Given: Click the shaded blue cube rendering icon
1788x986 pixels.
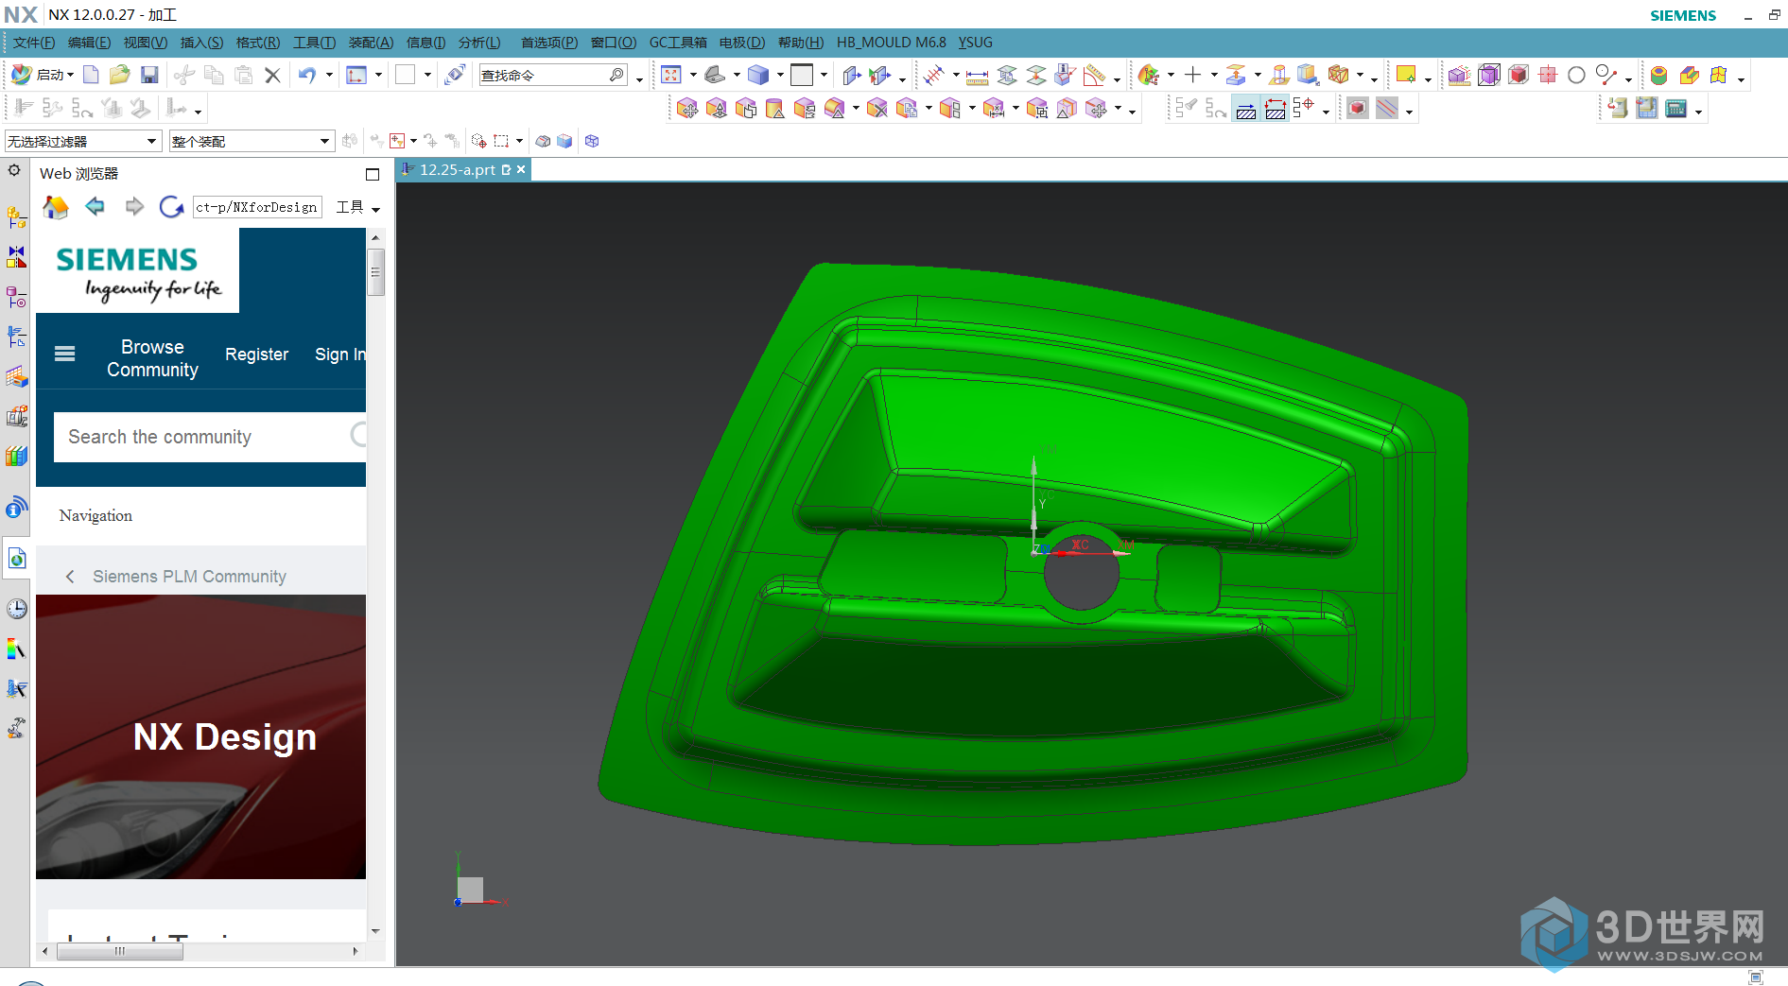Looking at the screenshot, I should coord(758,75).
